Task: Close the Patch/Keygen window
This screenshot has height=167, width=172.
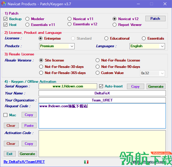Action: pos(165,4)
